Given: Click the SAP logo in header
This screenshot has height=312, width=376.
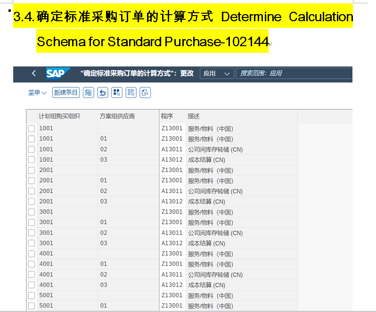Looking at the screenshot, I should (x=56, y=74).
